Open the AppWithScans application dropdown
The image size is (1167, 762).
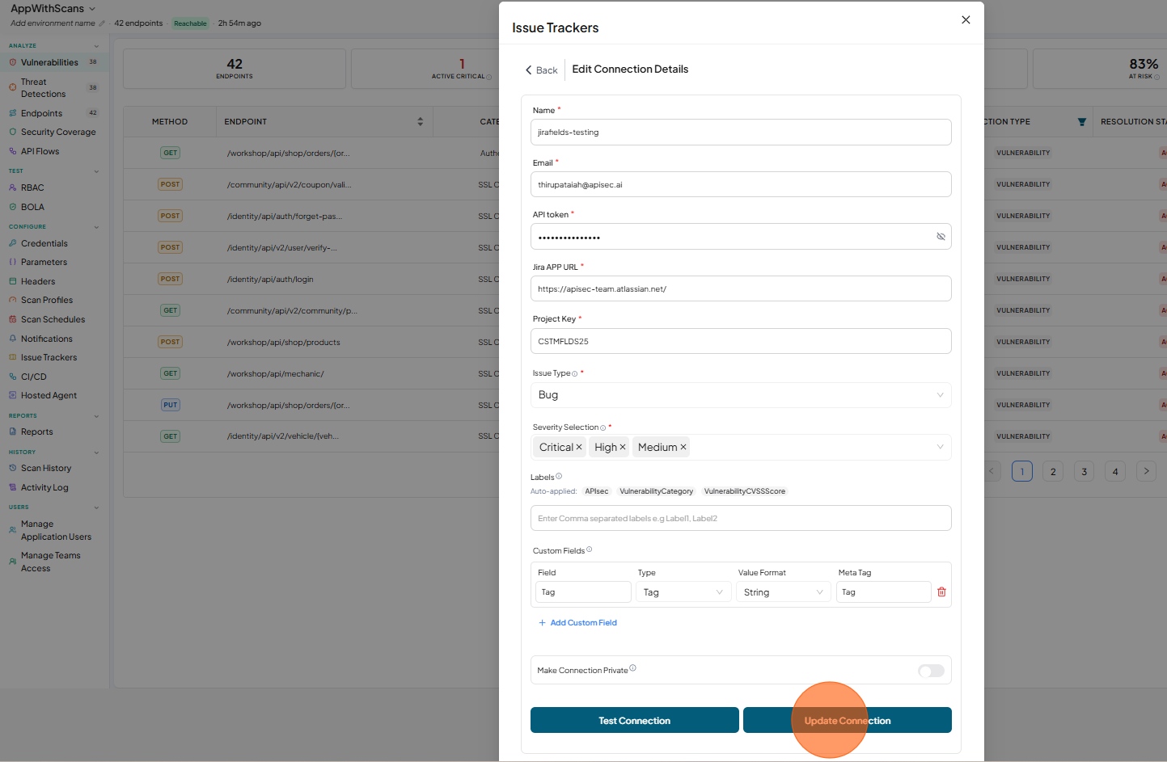tap(53, 8)
